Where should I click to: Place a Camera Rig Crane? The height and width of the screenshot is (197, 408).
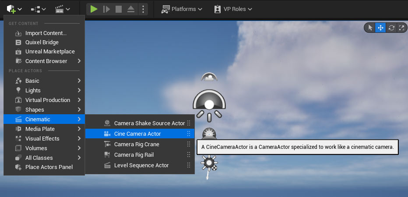click(140, 144)
